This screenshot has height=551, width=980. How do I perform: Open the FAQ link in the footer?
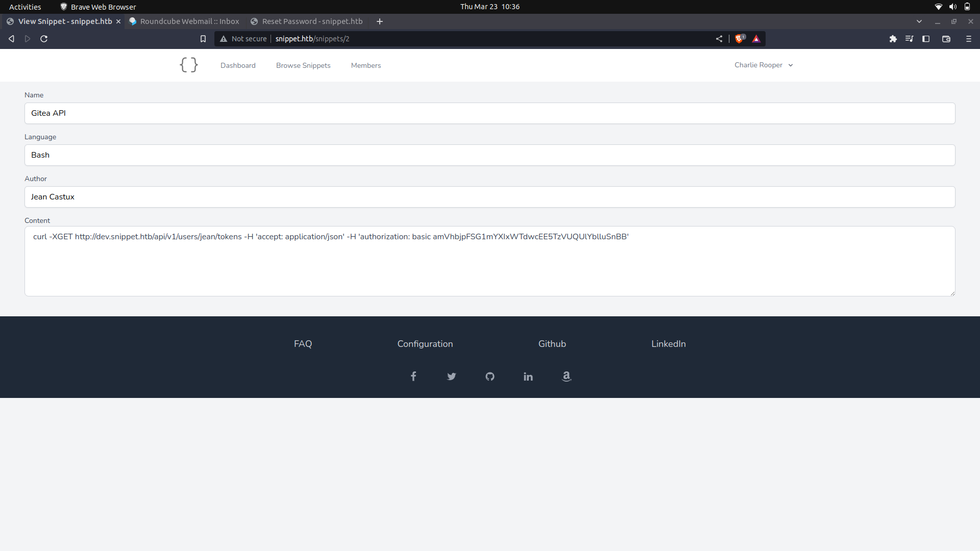click(302, 344)
